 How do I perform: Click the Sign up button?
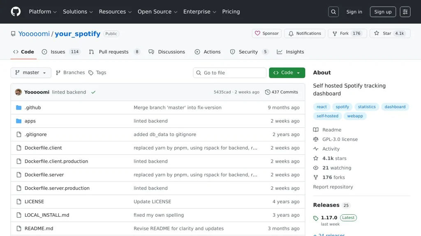[382, 12]
